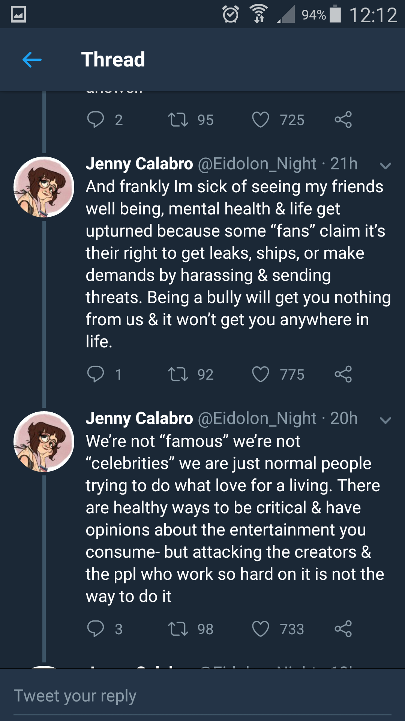Tap Jenny Calabro name on 20h tweet

pos(139,418)
